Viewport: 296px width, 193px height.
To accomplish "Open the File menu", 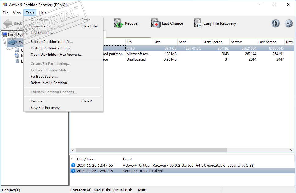I will [6, 13].
